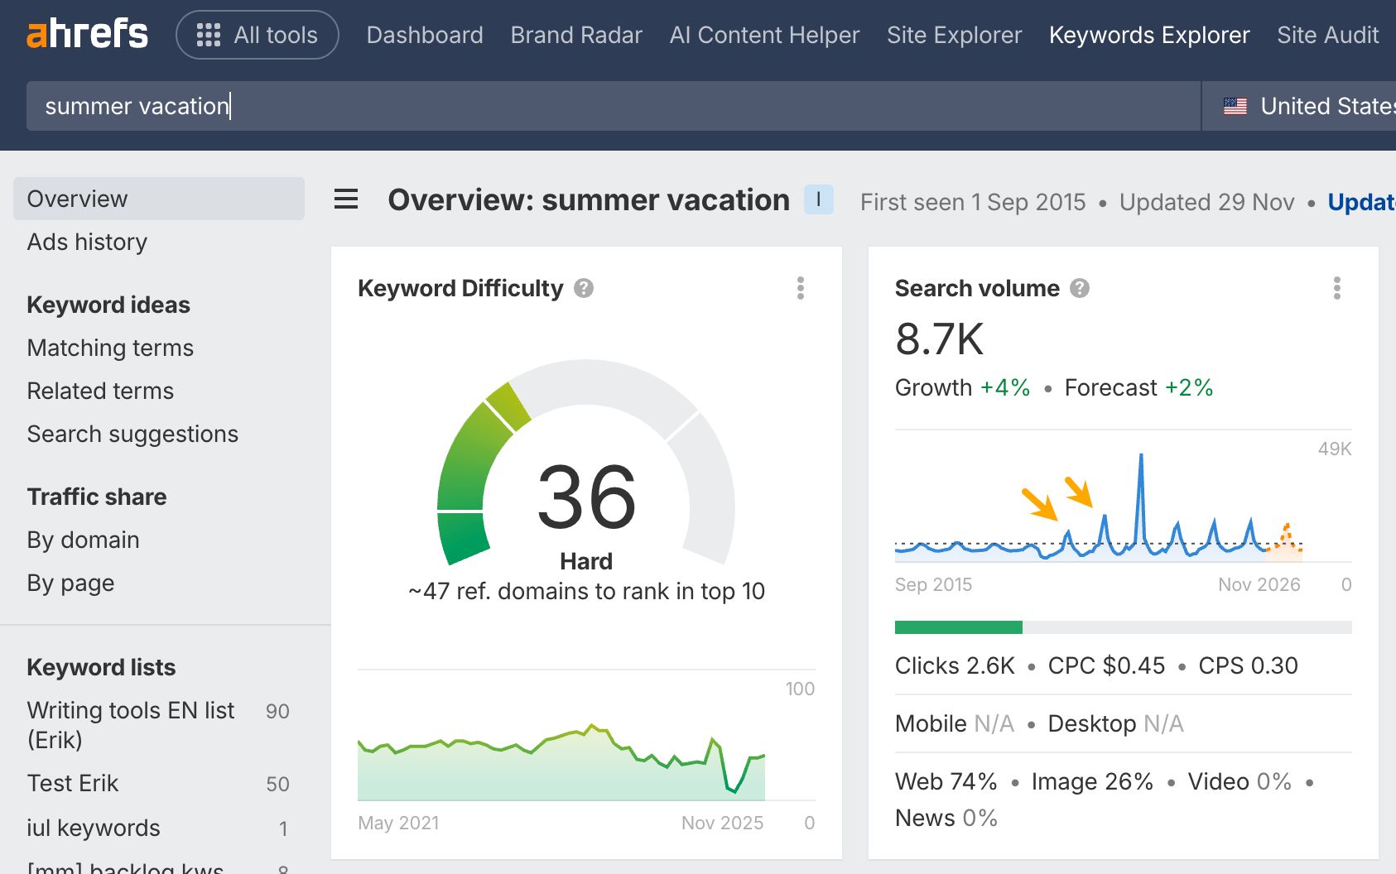Click the keyword search input field

613,106
